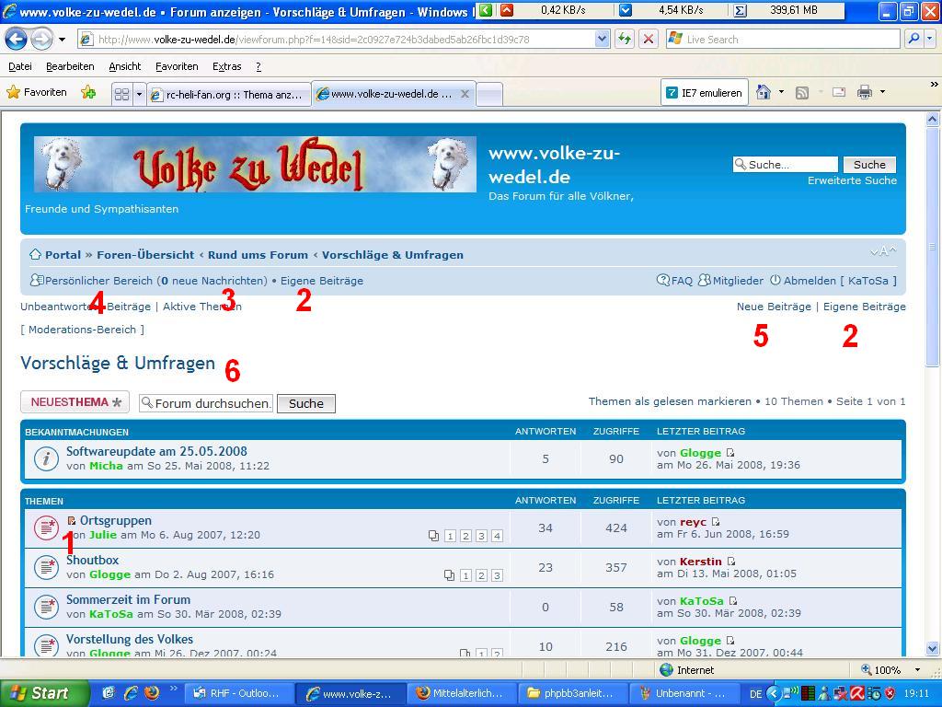Open the Windows Start button
The image size is (942, 707).
point(44,693)
